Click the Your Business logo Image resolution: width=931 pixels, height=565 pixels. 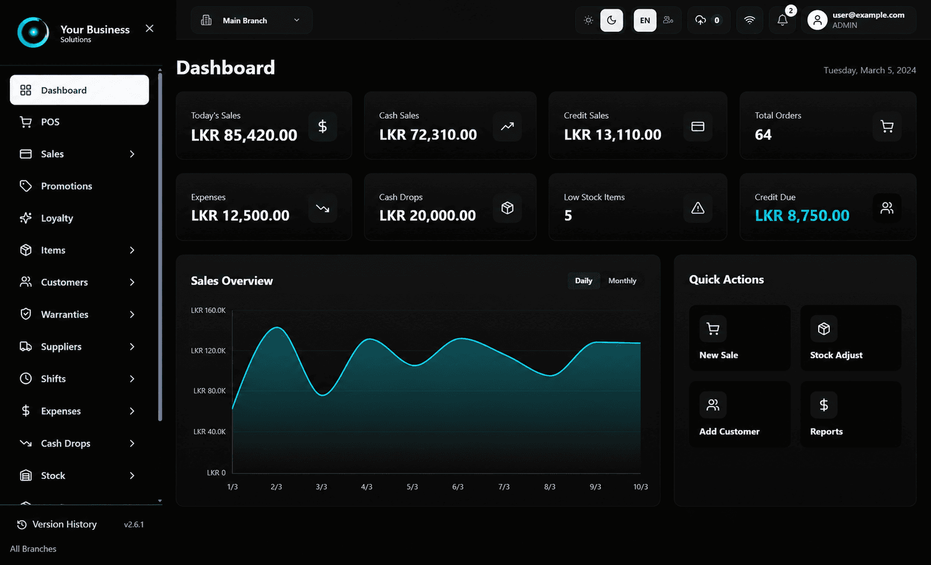[x=33, y=32]
